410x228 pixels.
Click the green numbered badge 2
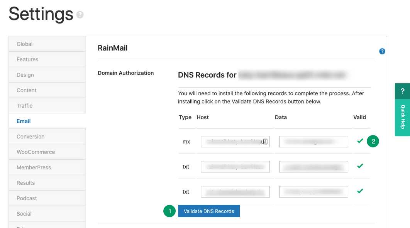pos(373,141)
